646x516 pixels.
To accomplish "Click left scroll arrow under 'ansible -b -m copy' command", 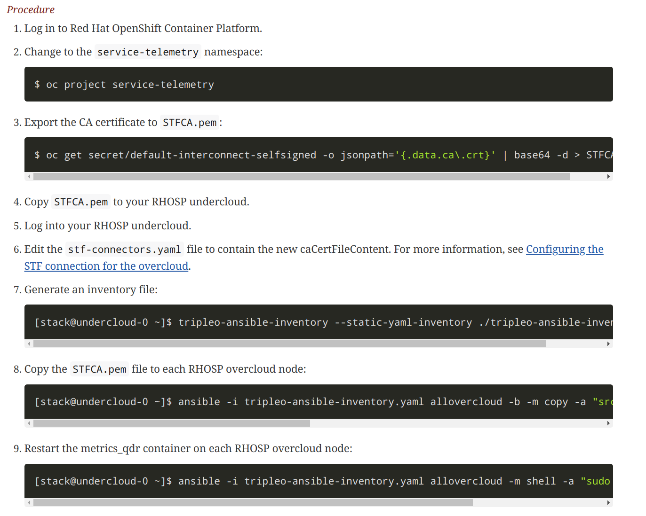I will [29, 423].
